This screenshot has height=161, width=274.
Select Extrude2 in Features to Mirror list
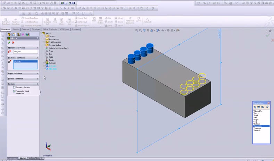pyautogui.click(x=25, y=61)
